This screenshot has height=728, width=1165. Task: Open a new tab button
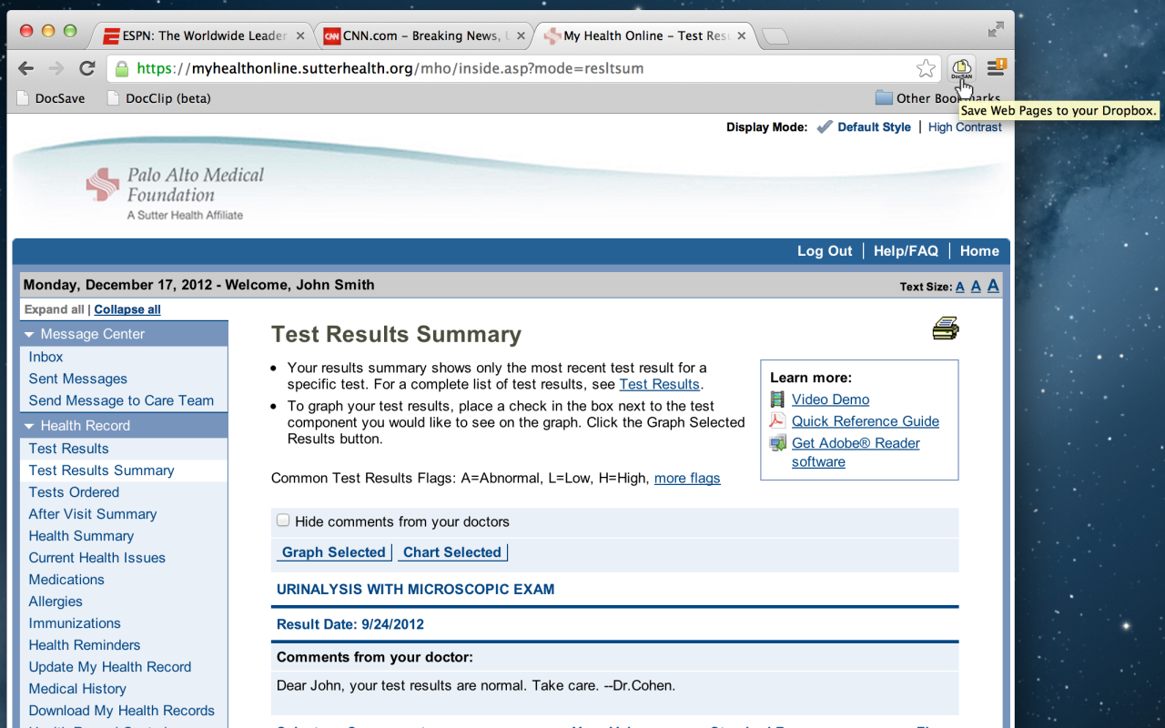(775, 36)
